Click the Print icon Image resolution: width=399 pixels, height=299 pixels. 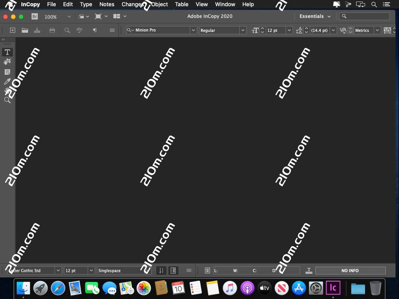click(52, 30)
